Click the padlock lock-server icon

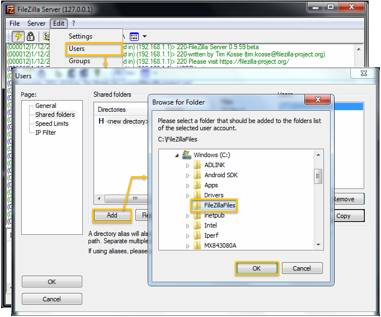(30, 36)
